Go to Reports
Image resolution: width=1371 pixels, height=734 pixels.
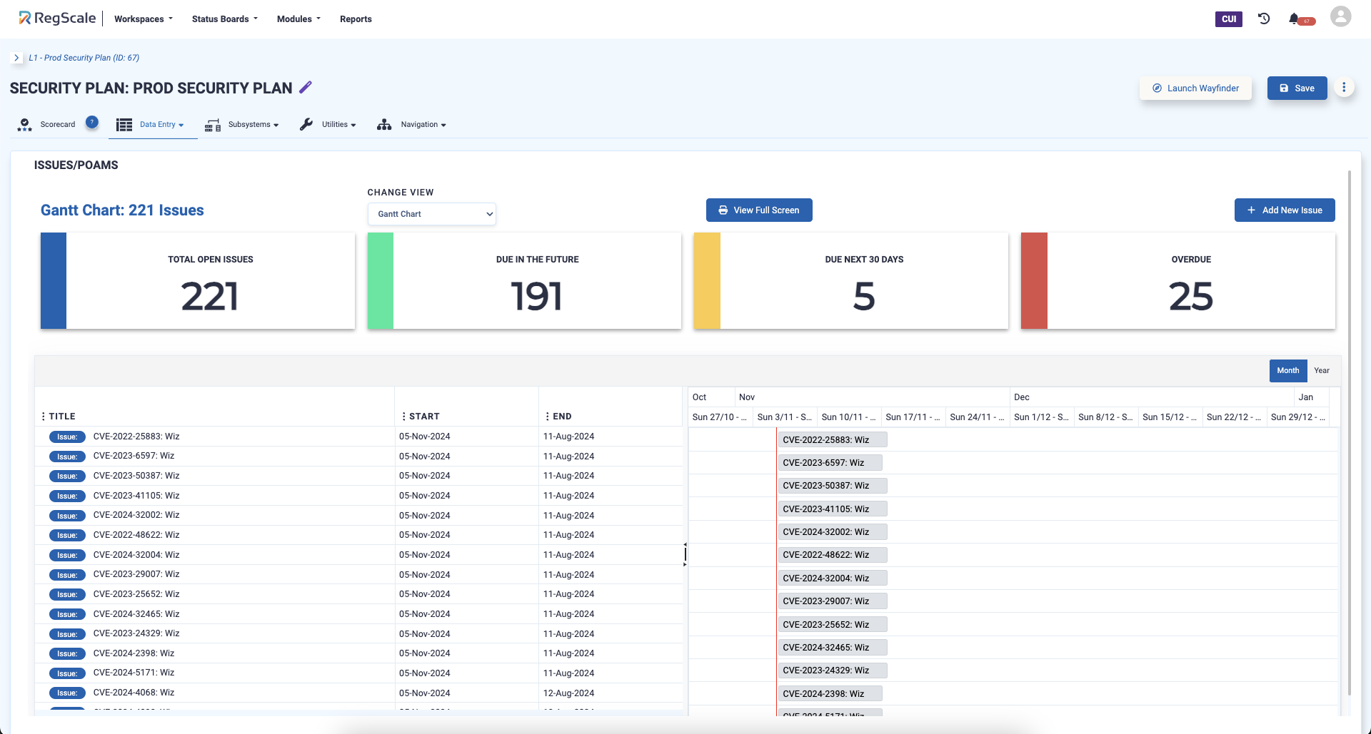tap(356, 19)
